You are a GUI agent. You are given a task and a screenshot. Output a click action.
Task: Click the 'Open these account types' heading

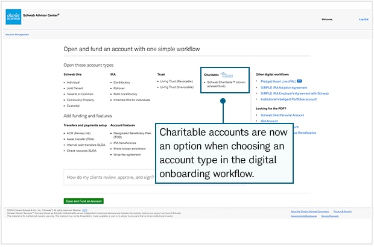89,65
